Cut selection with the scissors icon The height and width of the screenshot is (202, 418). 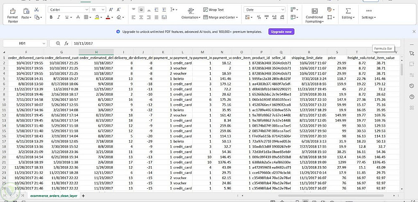click(36, 10)
